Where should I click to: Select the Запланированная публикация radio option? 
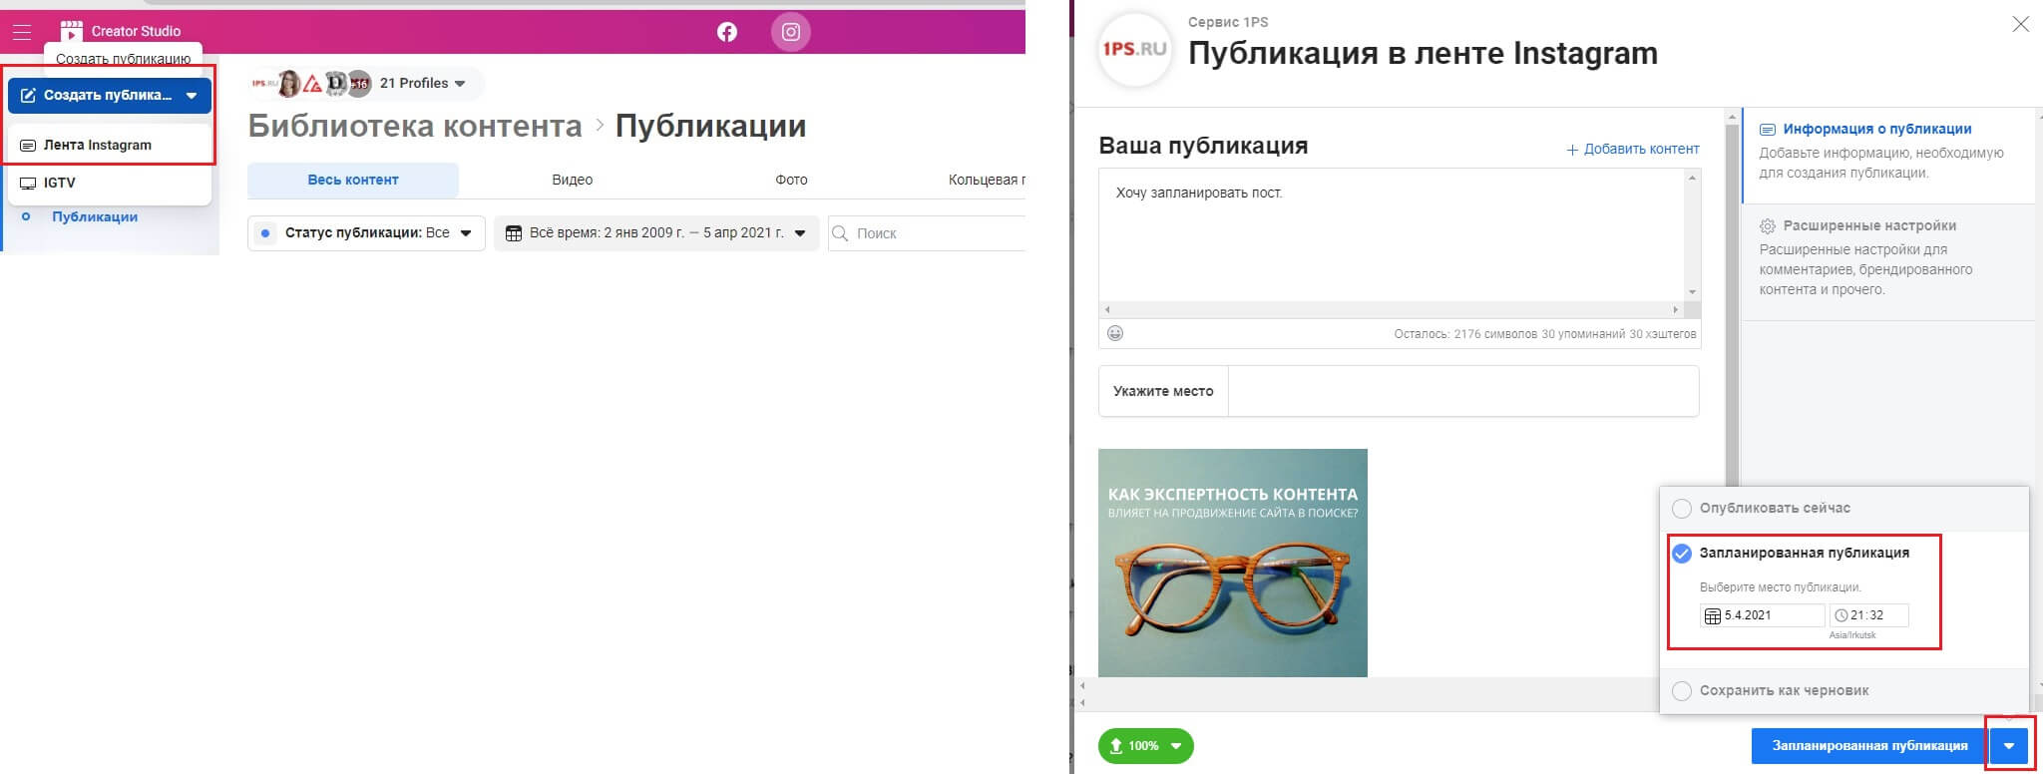coord(1682,554)
